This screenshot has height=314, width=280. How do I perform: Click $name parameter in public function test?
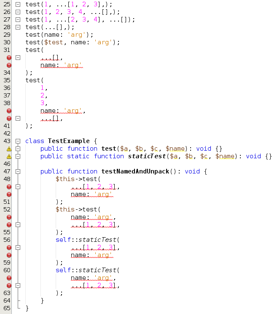pyautogui.click(x=175, y=149)
